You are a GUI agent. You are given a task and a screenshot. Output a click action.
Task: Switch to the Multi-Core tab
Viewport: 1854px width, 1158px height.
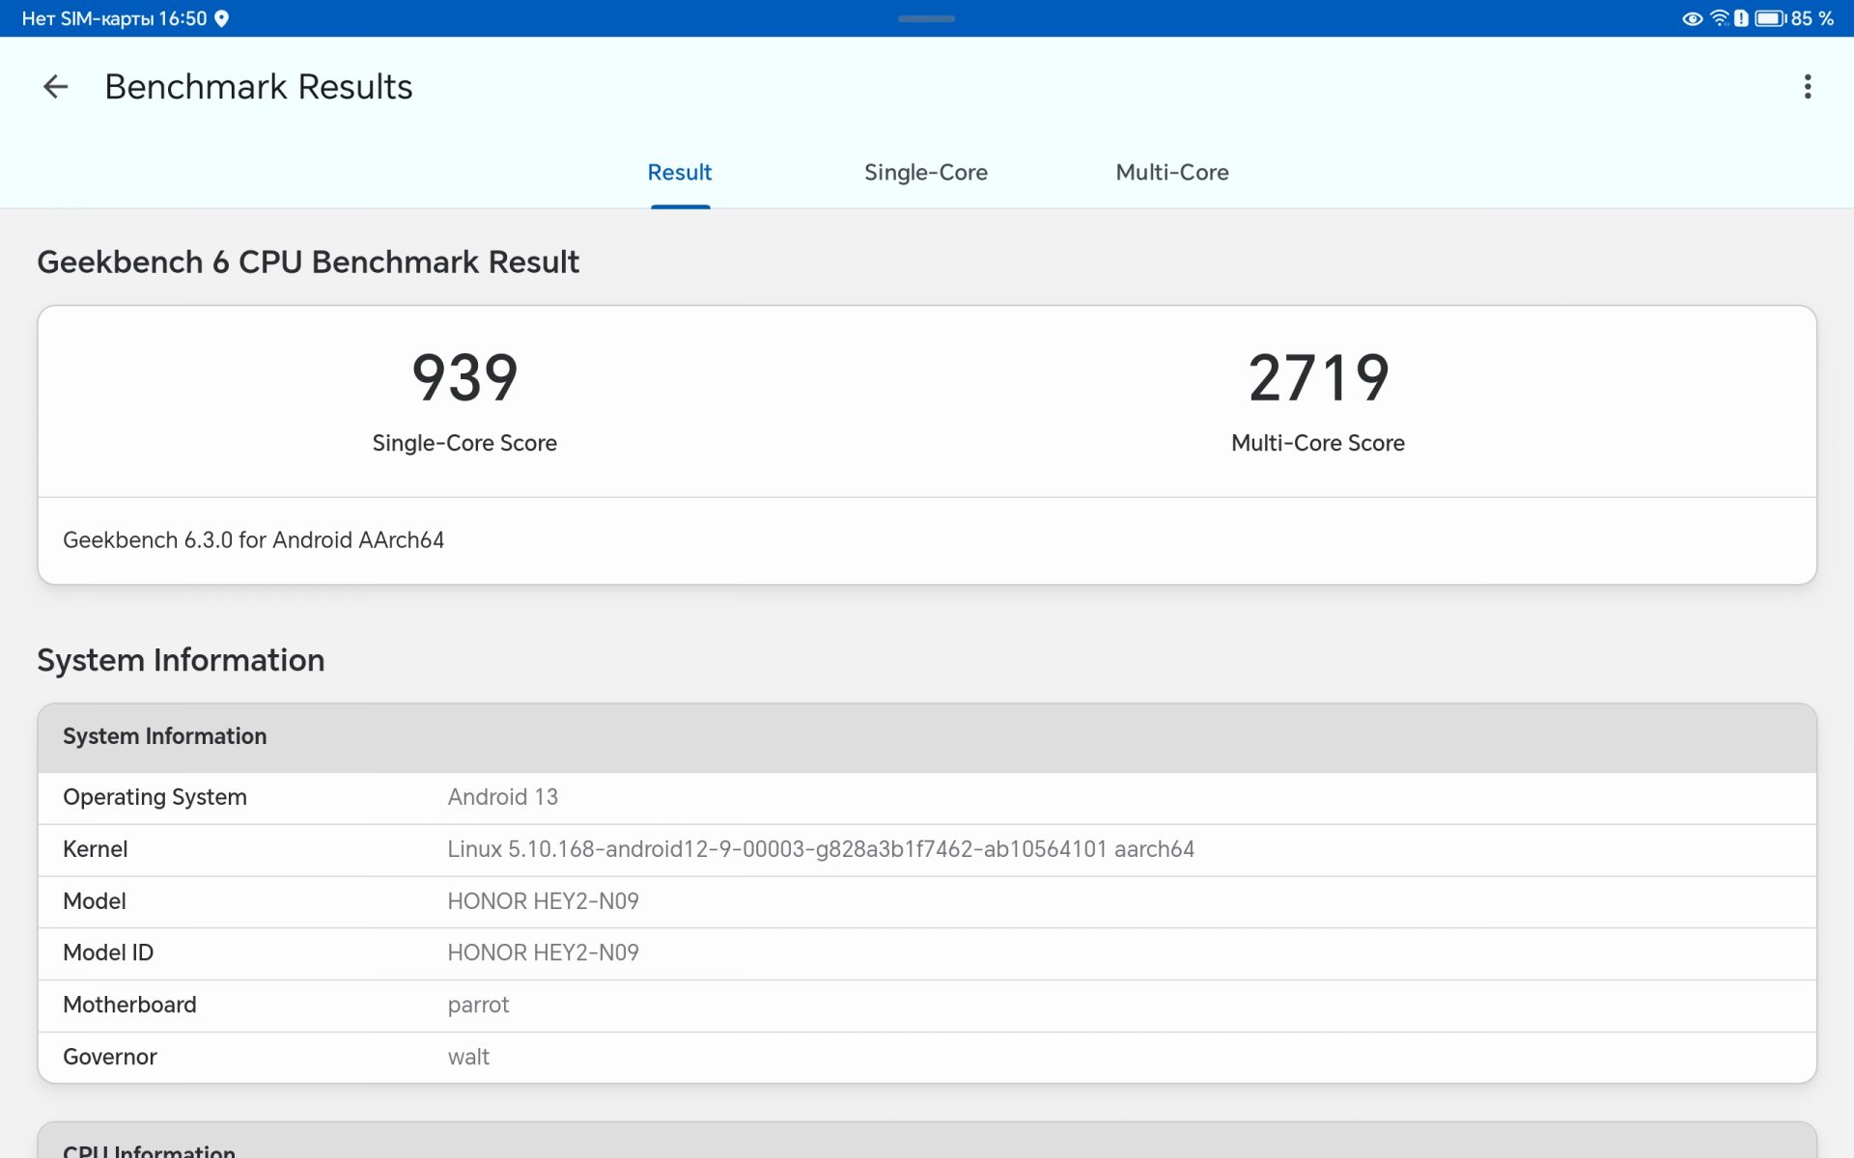tap(1171, 173)
